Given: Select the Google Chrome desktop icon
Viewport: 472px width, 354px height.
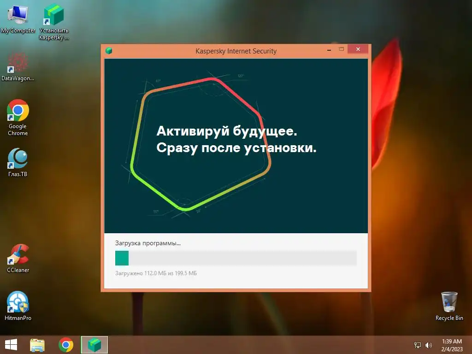Looking at the screenshot, I should click(18, 118).
